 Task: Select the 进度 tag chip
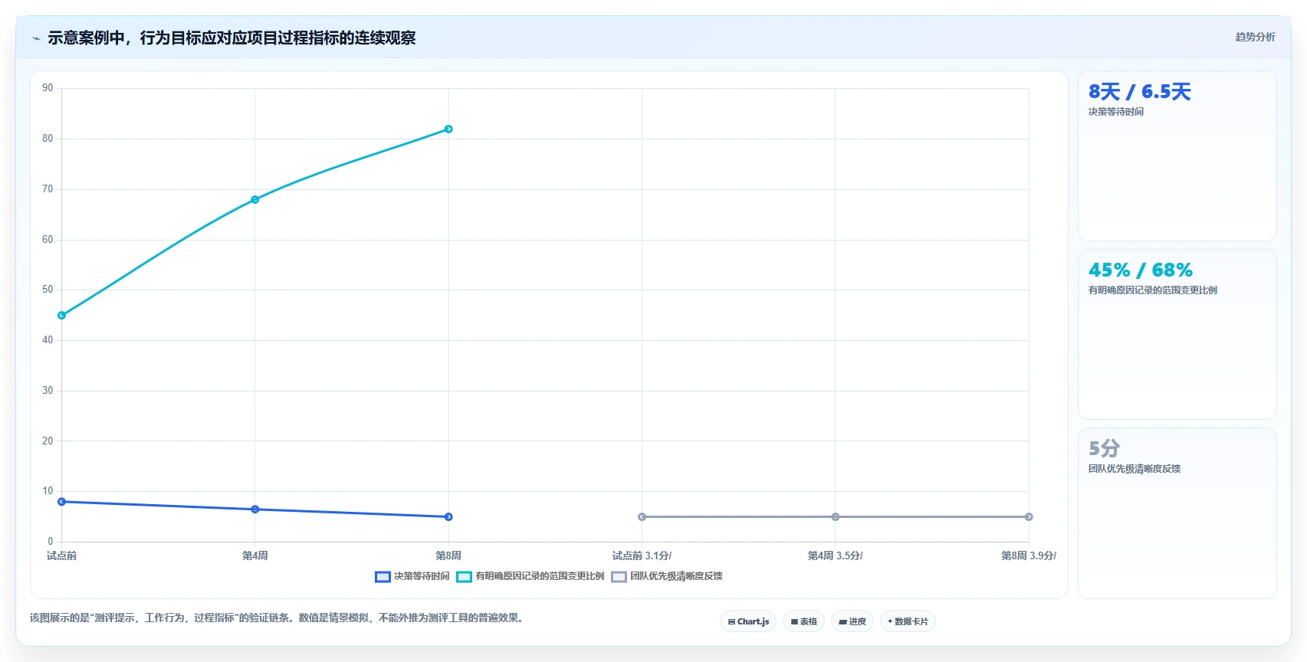(x=852, y=621)
